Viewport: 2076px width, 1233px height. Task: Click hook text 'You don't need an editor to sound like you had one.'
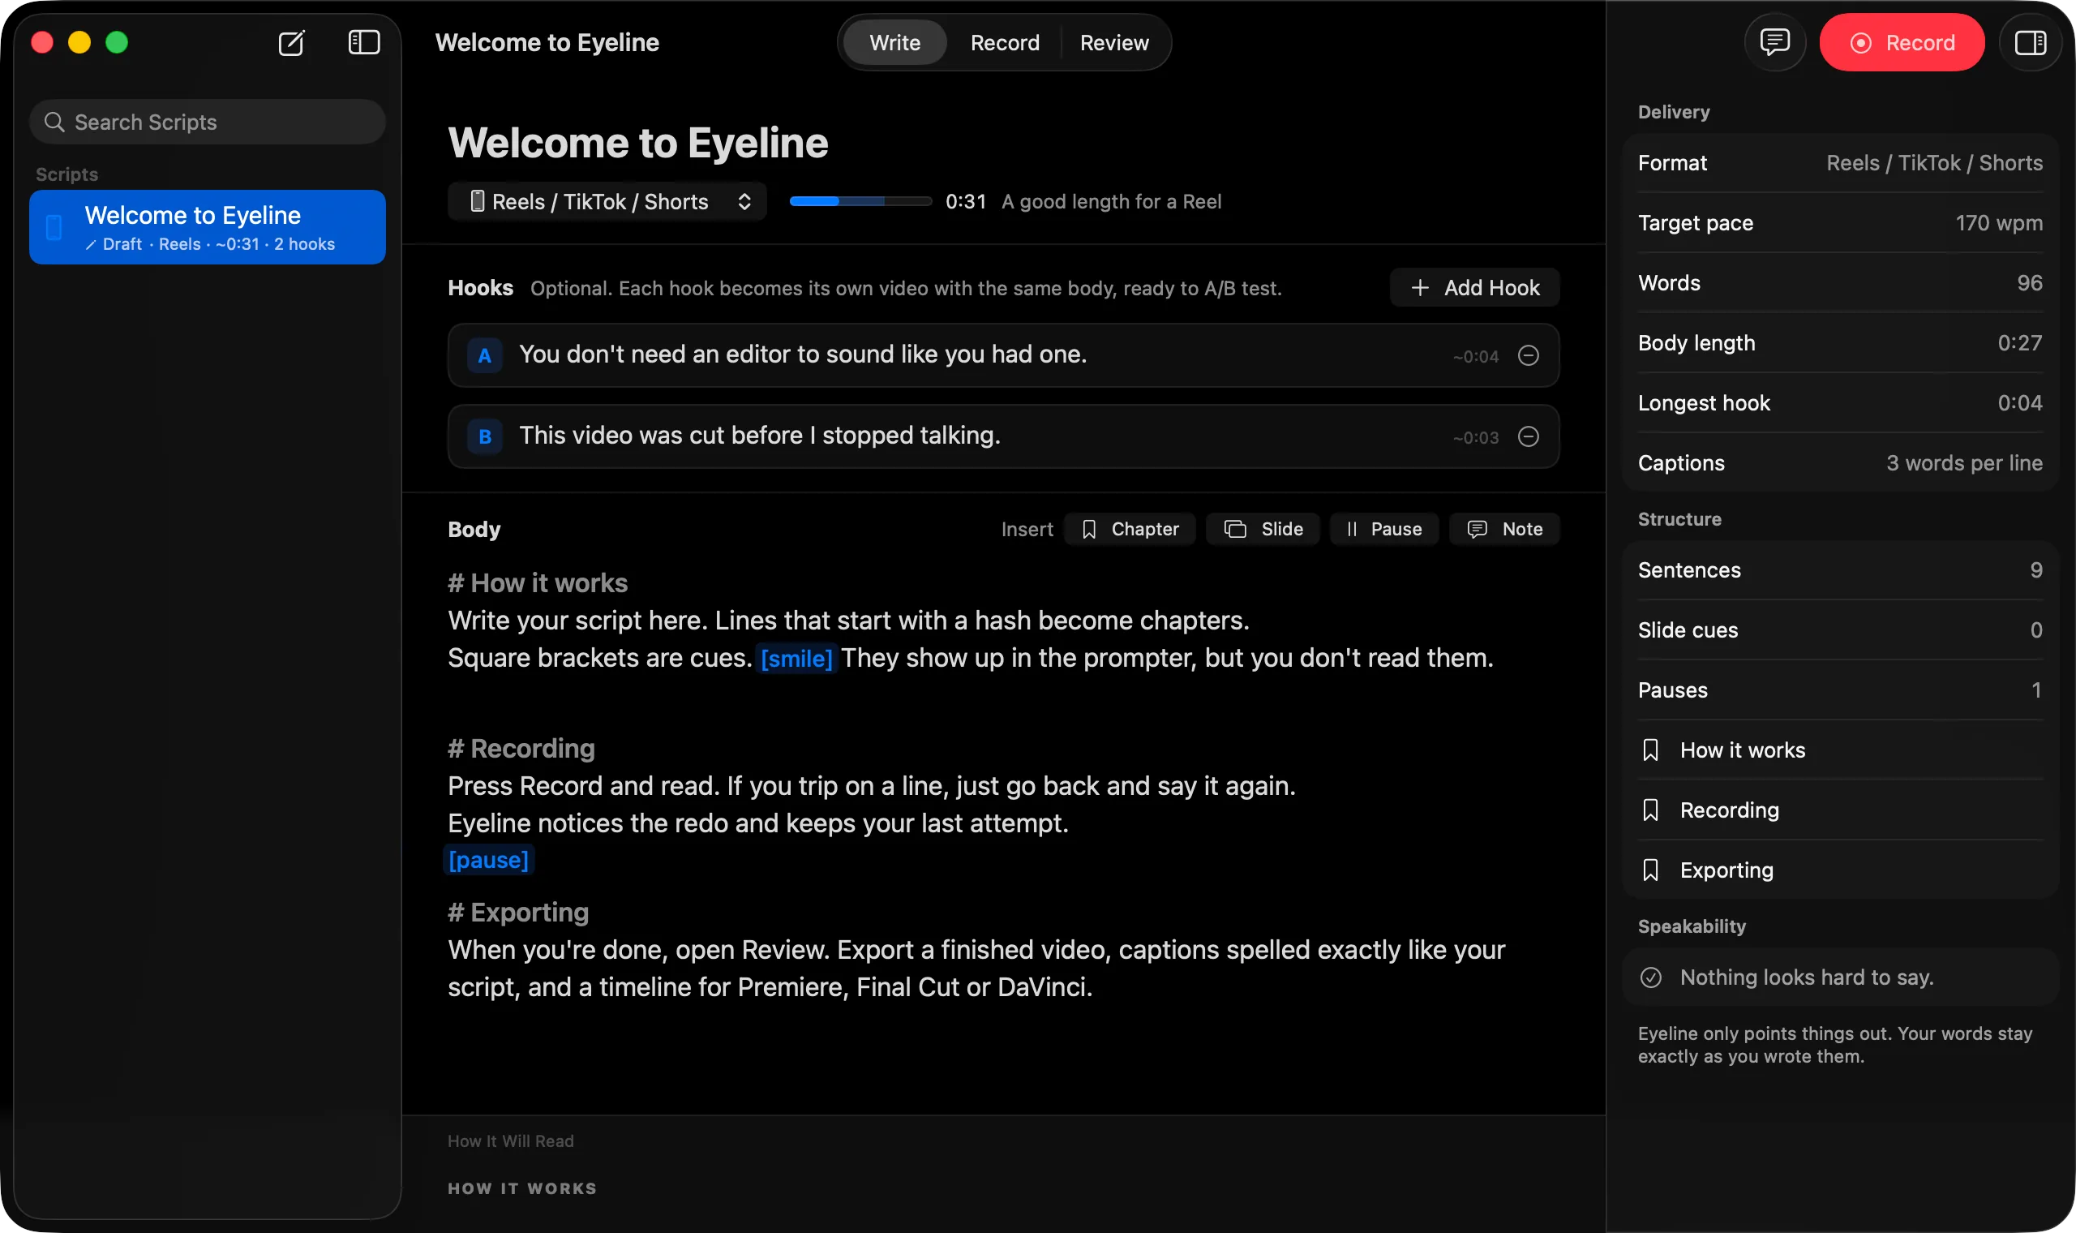[x=803, y=354]
